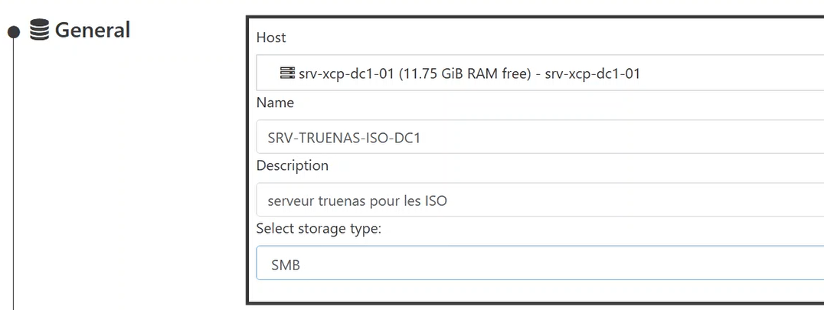Click the "11.75 GiB RAM free" host text
The height and width of the screenshot is (310, 824).
point(465,74)
